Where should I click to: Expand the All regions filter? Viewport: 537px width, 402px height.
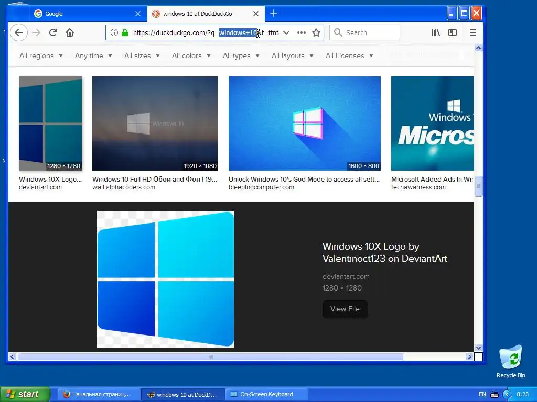tap(41, 55)
